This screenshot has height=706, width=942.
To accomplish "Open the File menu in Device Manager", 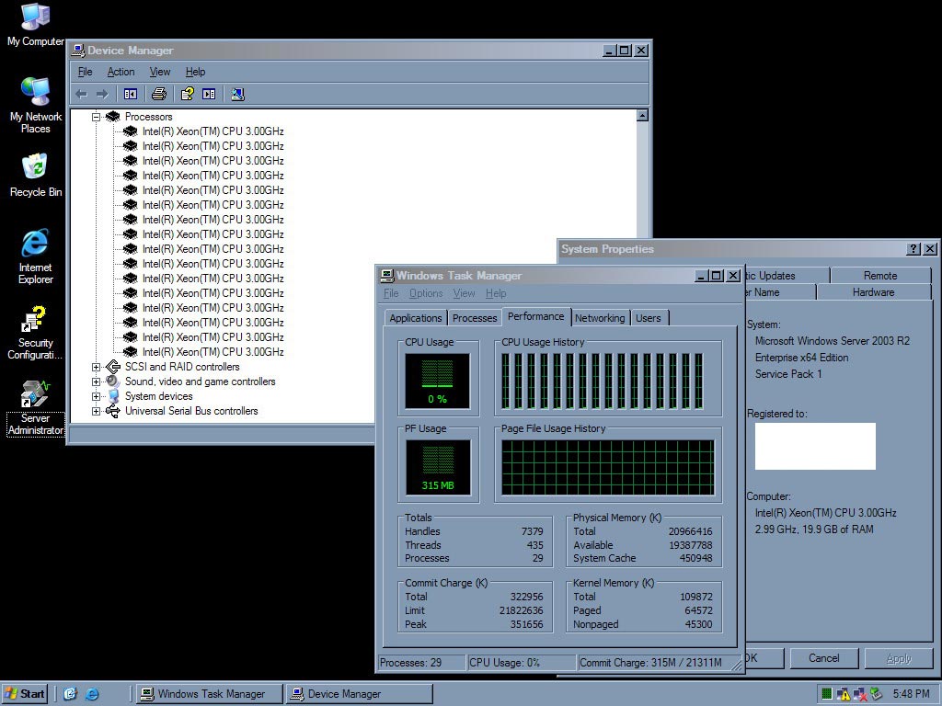I will (x=86, y=72).
